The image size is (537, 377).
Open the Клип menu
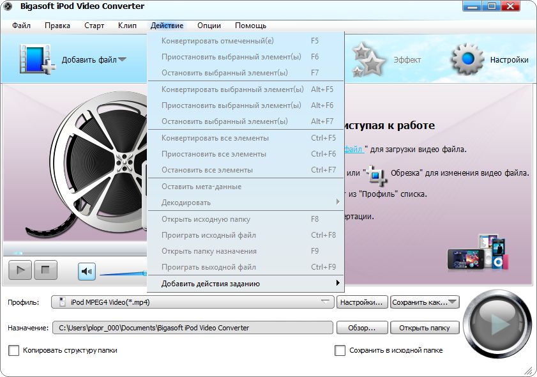pos(128,26)
